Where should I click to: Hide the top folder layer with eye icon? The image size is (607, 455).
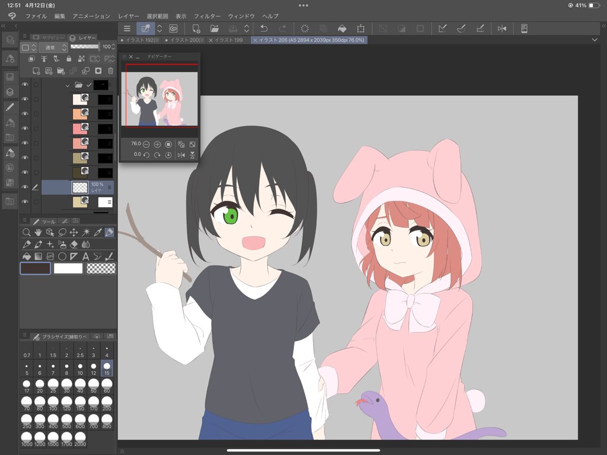25,84
